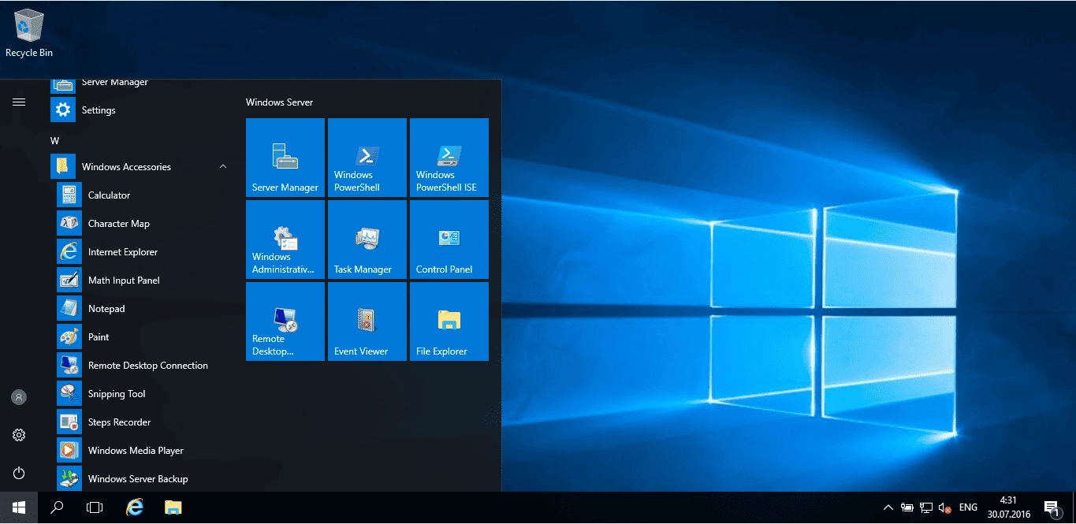Image resolution: width=1076 pixels, height=524 pixels.
Task: Click the Windows Server group title
Action: click(280, 102)
